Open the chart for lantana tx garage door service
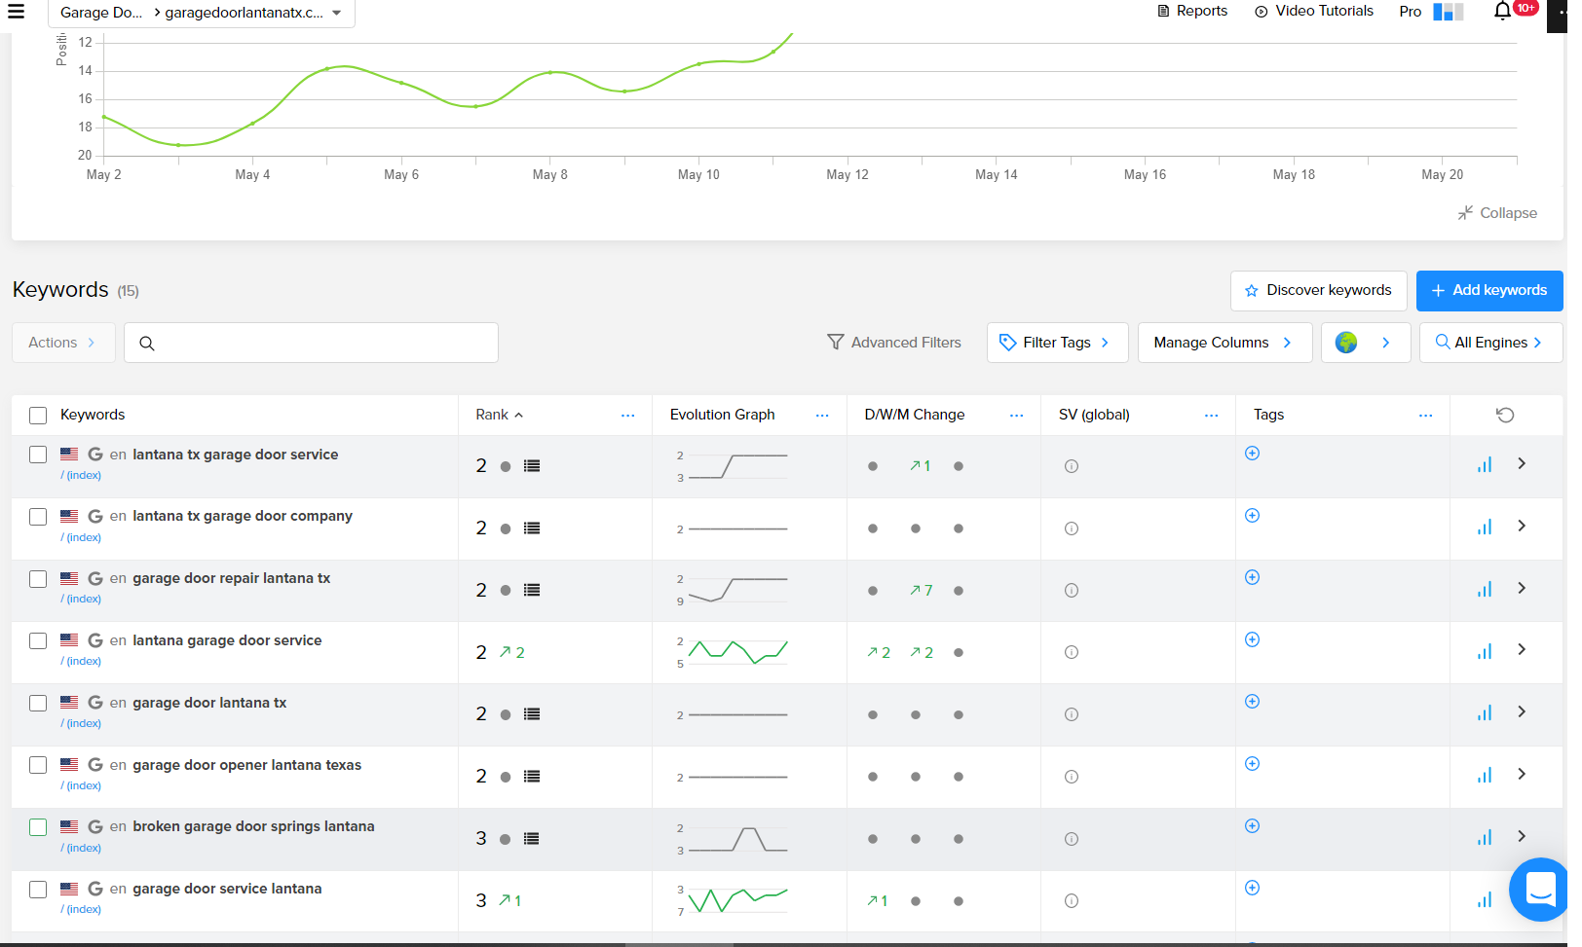Image resolution: width=1582 pixels, height=947 pixels. (x=1484, y=465)
